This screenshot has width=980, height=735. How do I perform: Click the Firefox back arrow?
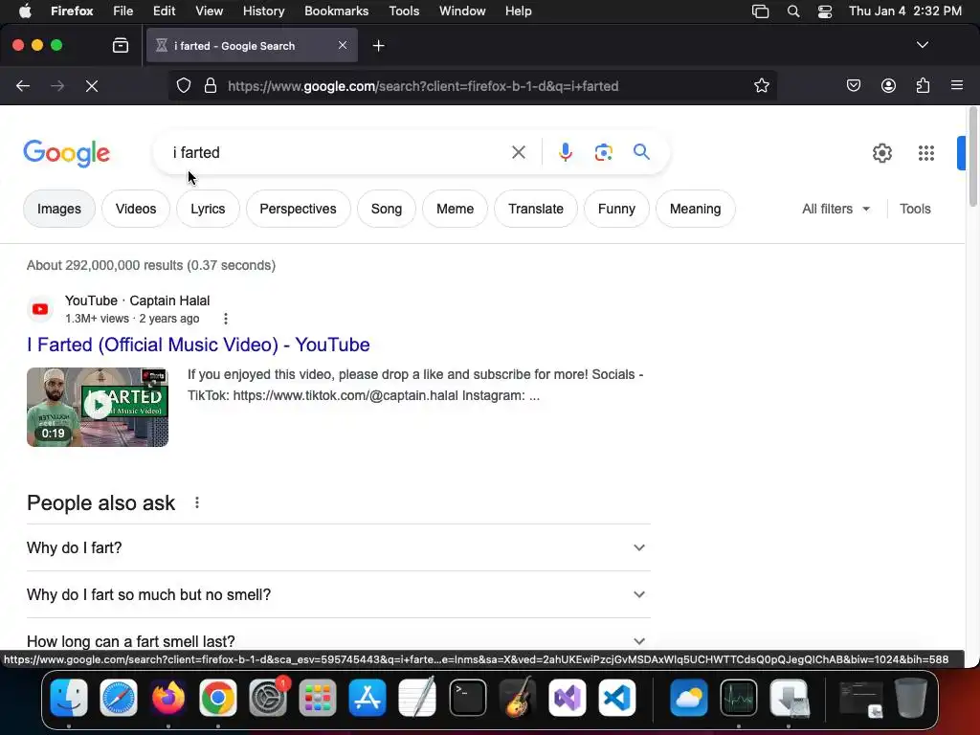pos(23,85)
